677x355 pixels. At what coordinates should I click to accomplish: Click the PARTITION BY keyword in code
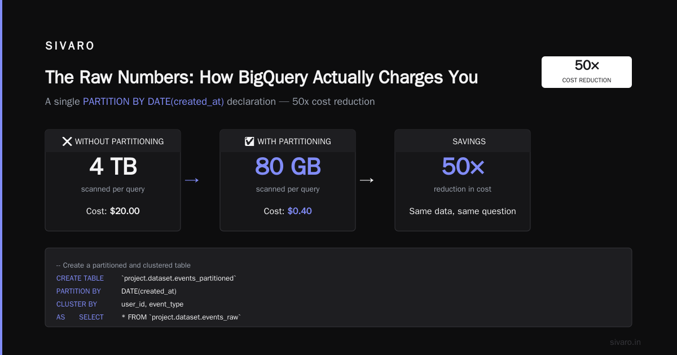click(78, 291)
